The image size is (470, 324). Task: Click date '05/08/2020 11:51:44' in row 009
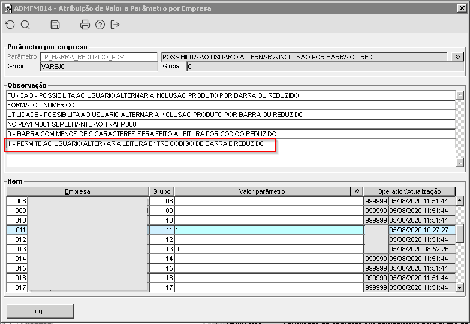click(422, 211)
